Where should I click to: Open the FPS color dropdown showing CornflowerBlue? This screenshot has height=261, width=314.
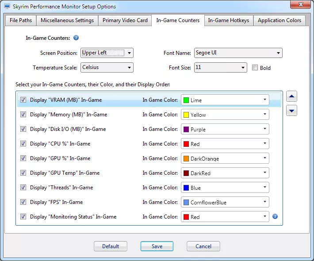225,202
